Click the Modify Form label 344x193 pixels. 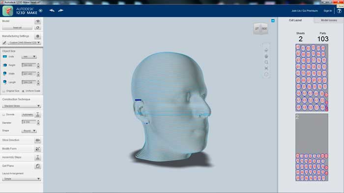(x=9, y=148)
